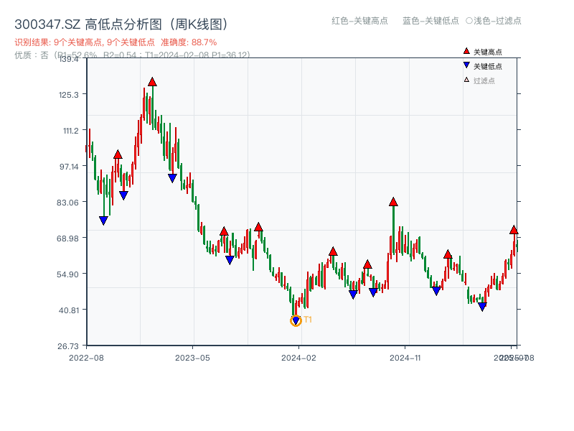This screenshot has width=574, height=431.
Task: Select the red triangle at the late-2024 spike
Action: [393, 202]
